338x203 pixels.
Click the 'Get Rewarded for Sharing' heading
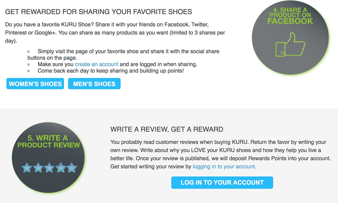[x=98, y=12]
